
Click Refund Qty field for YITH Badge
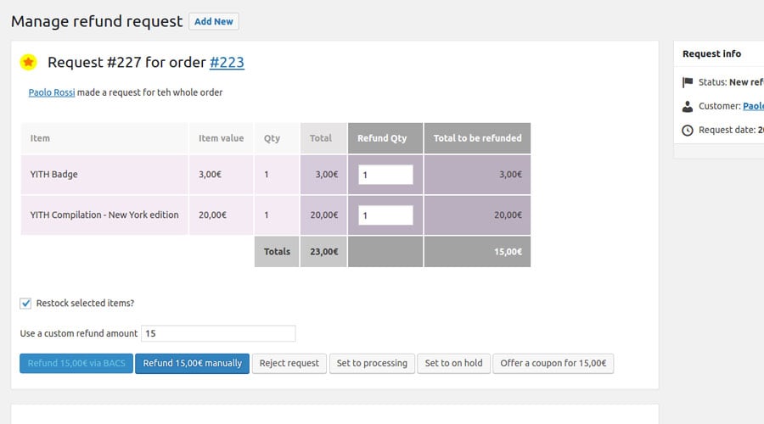click(385, 175)
